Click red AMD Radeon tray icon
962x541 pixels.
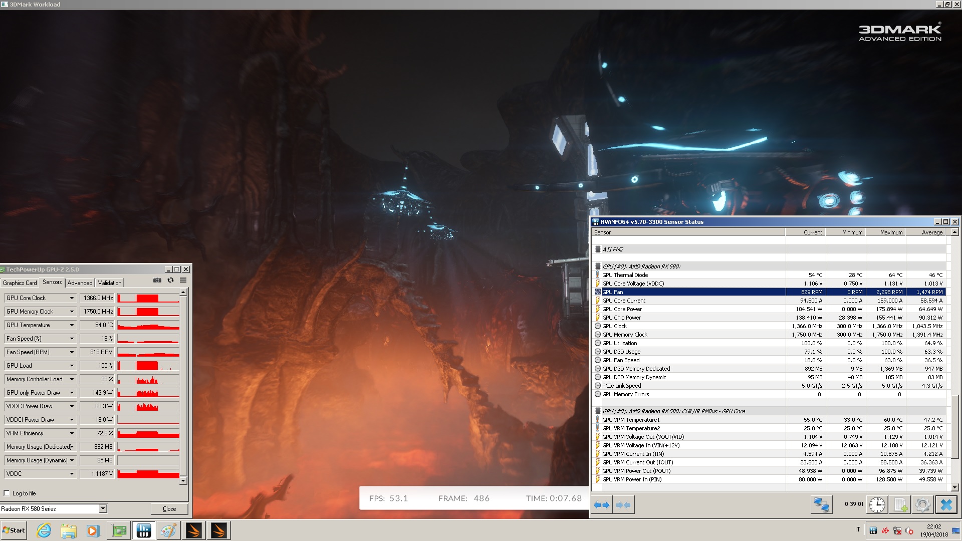pos(885,531)
